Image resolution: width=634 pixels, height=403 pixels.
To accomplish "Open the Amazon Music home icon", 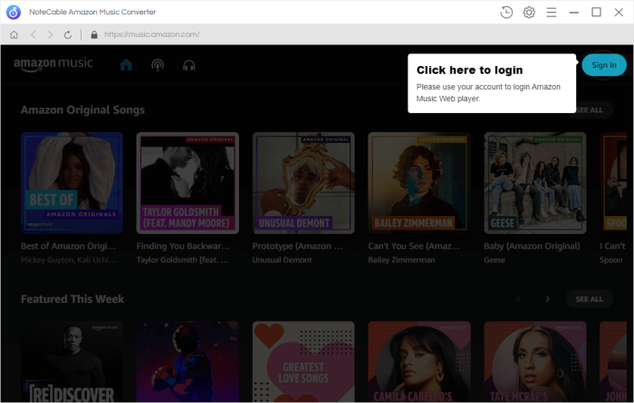I will point(126,64).
